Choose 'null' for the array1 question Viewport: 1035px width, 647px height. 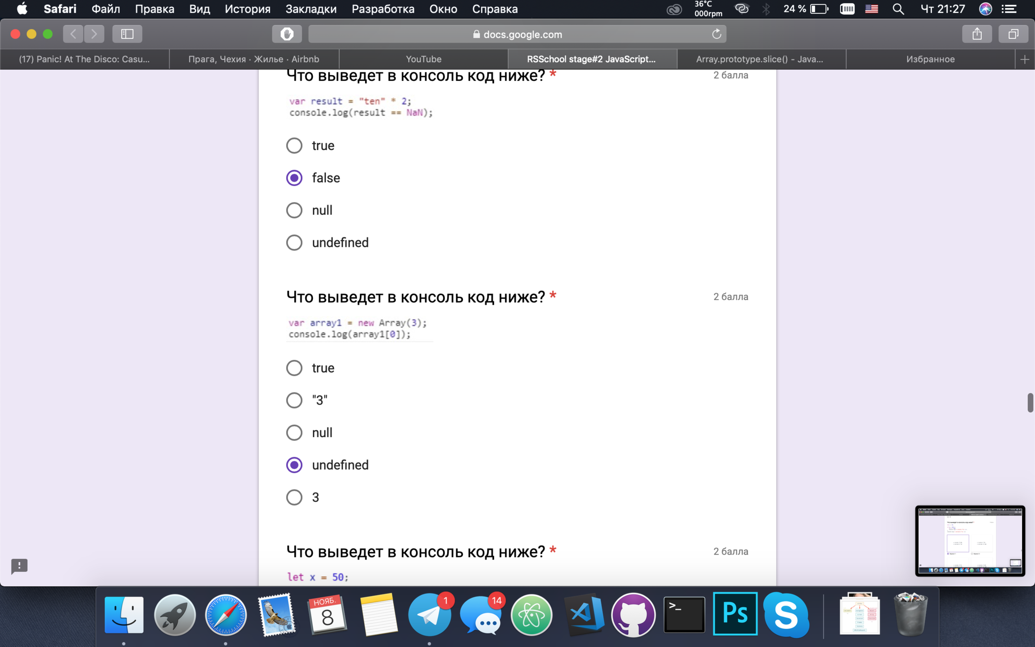click(x=294, y=433)
